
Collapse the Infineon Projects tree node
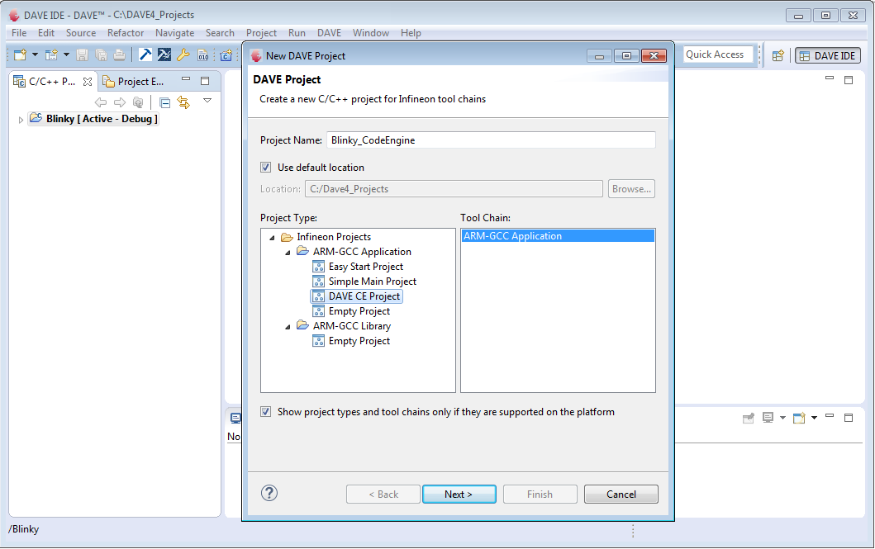point(272,238)
